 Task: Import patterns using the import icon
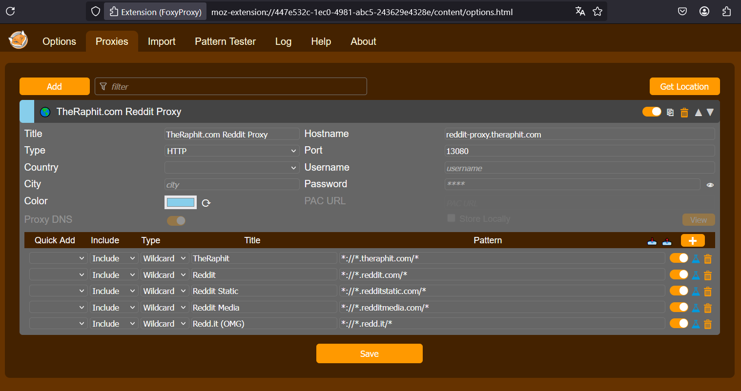pos(652,241)
